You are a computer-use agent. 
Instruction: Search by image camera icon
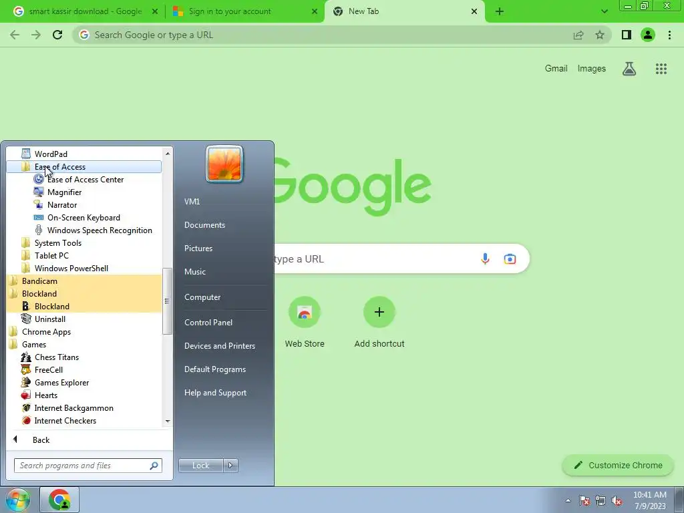[x=510, y=259]
